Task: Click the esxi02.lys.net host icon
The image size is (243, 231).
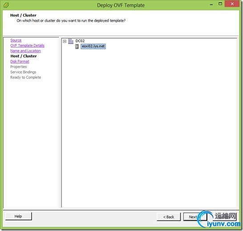Action: [x=77, y=46]
